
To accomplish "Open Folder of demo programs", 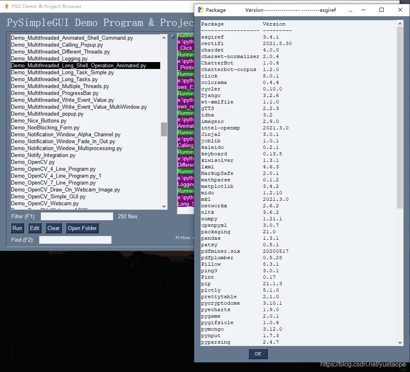I will (82, 228).
